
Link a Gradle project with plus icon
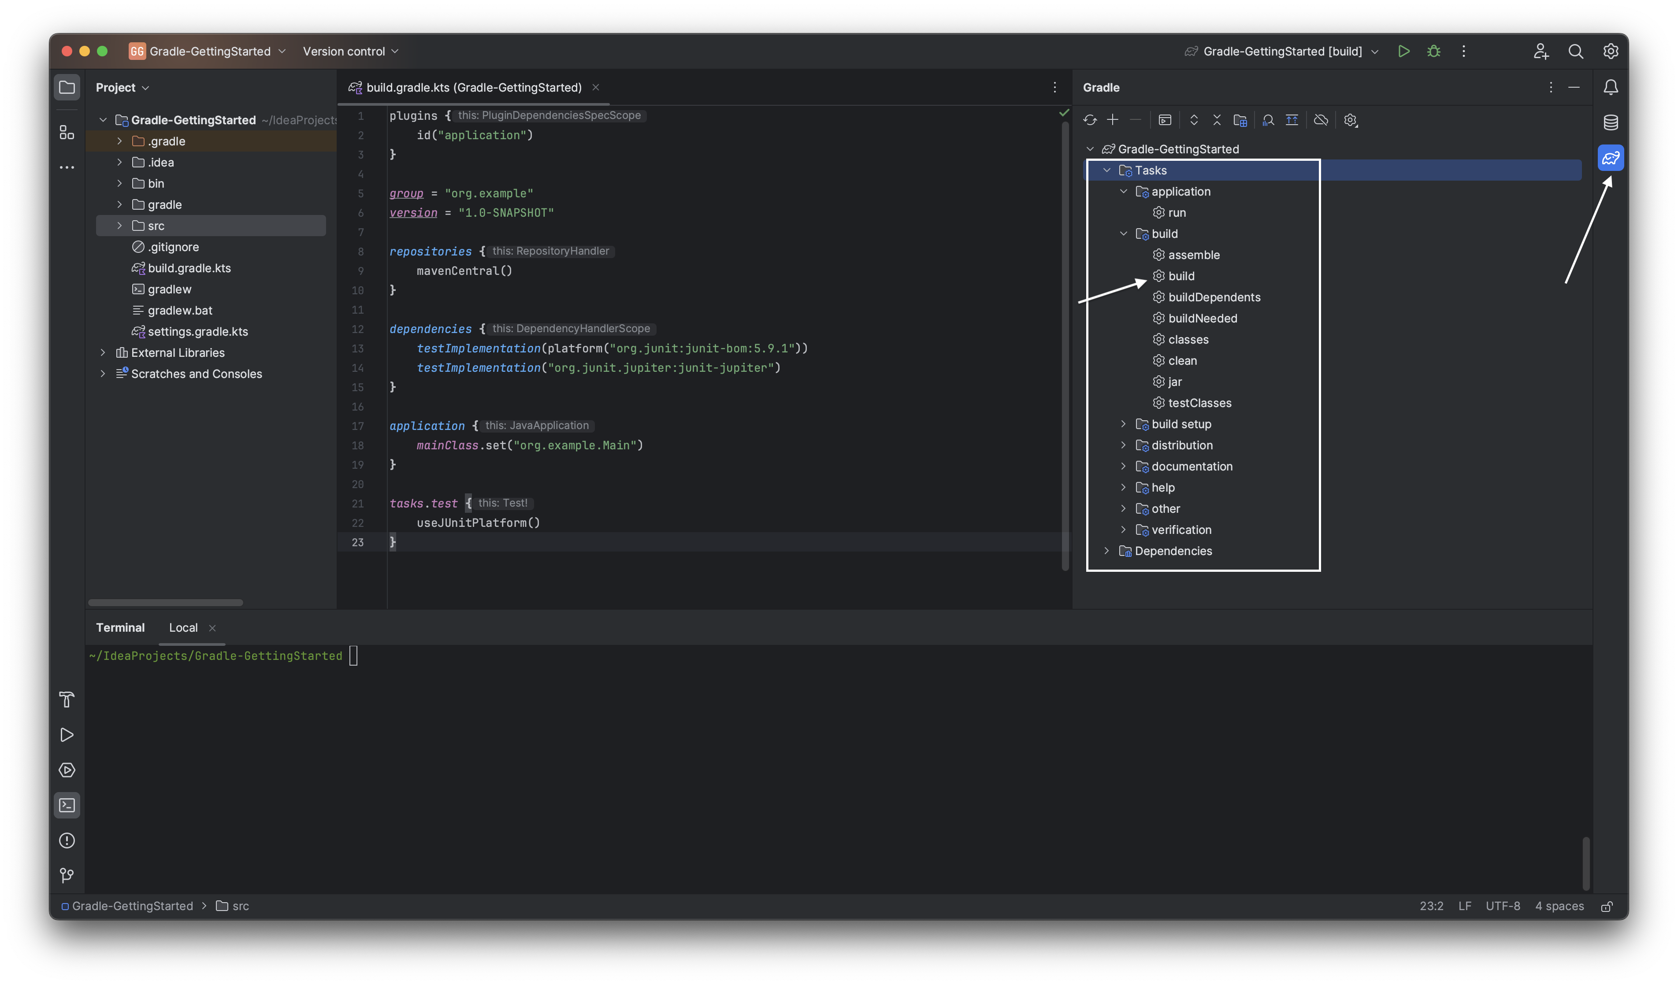1113,120
